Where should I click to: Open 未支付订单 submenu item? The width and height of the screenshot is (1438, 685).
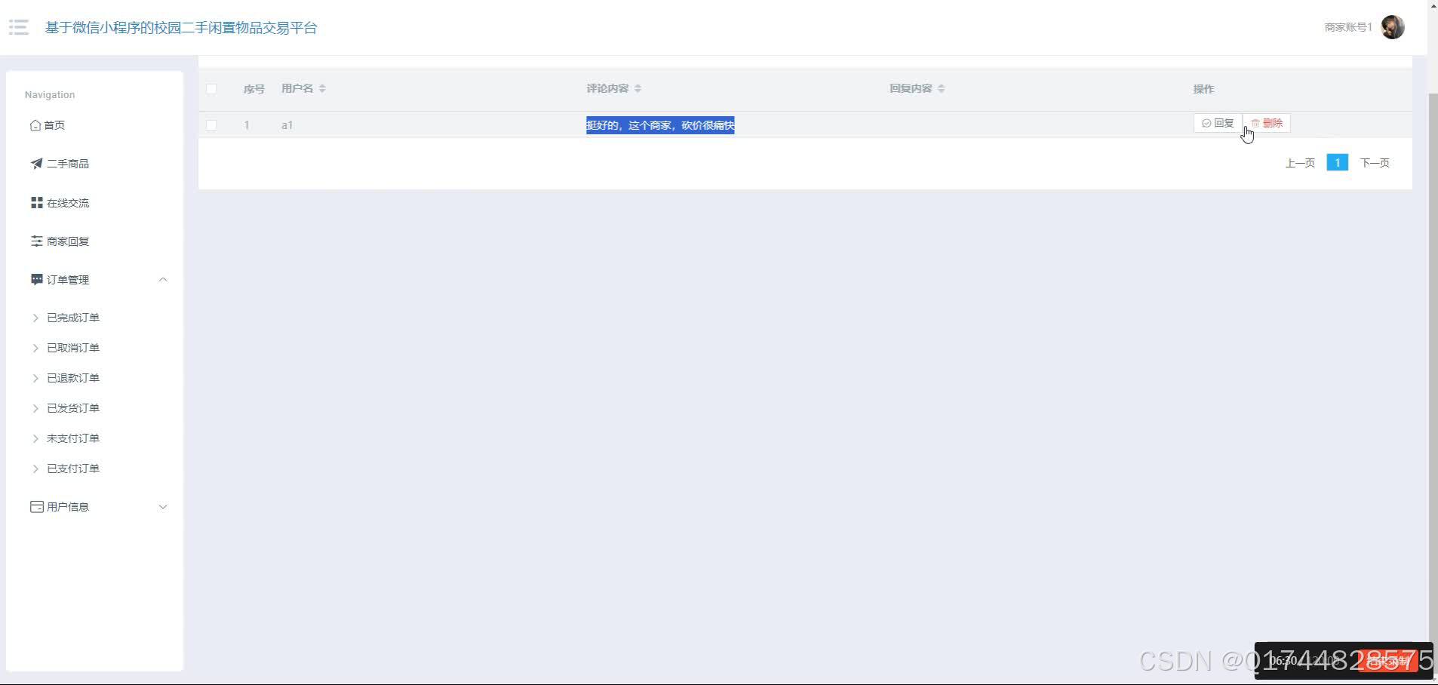point(73,438)
